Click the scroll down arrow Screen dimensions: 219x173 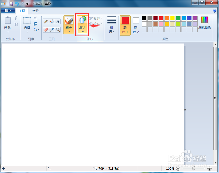tap(215, 163)
